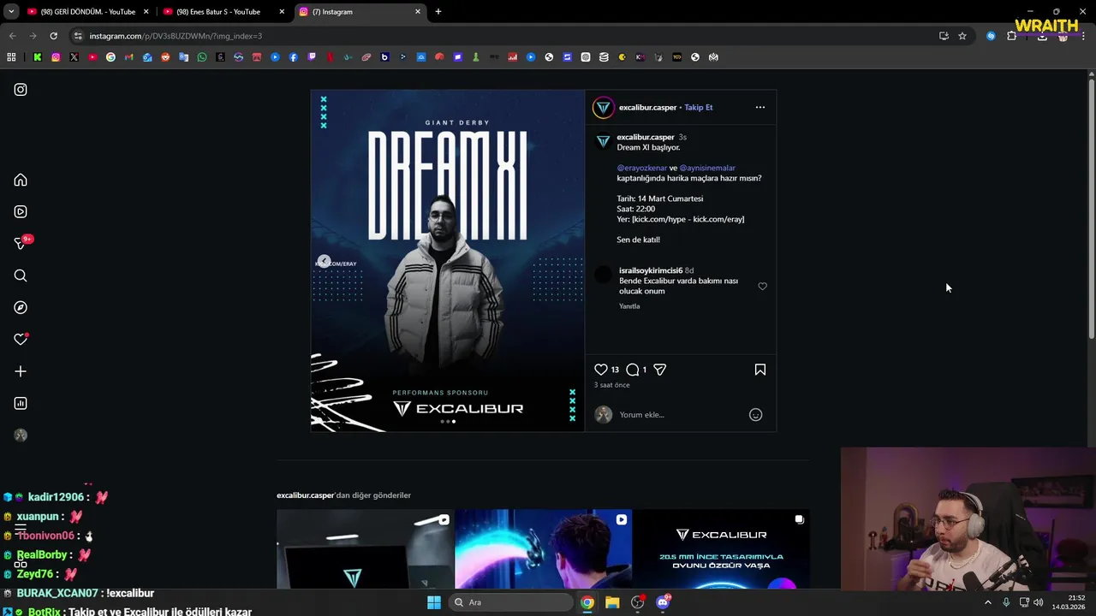The width and height of the screenshot is (1096, 616).
Task: Click Takip Et follow link
Action: pos(699,107)
